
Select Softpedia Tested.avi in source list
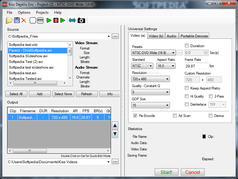(37, 79)
